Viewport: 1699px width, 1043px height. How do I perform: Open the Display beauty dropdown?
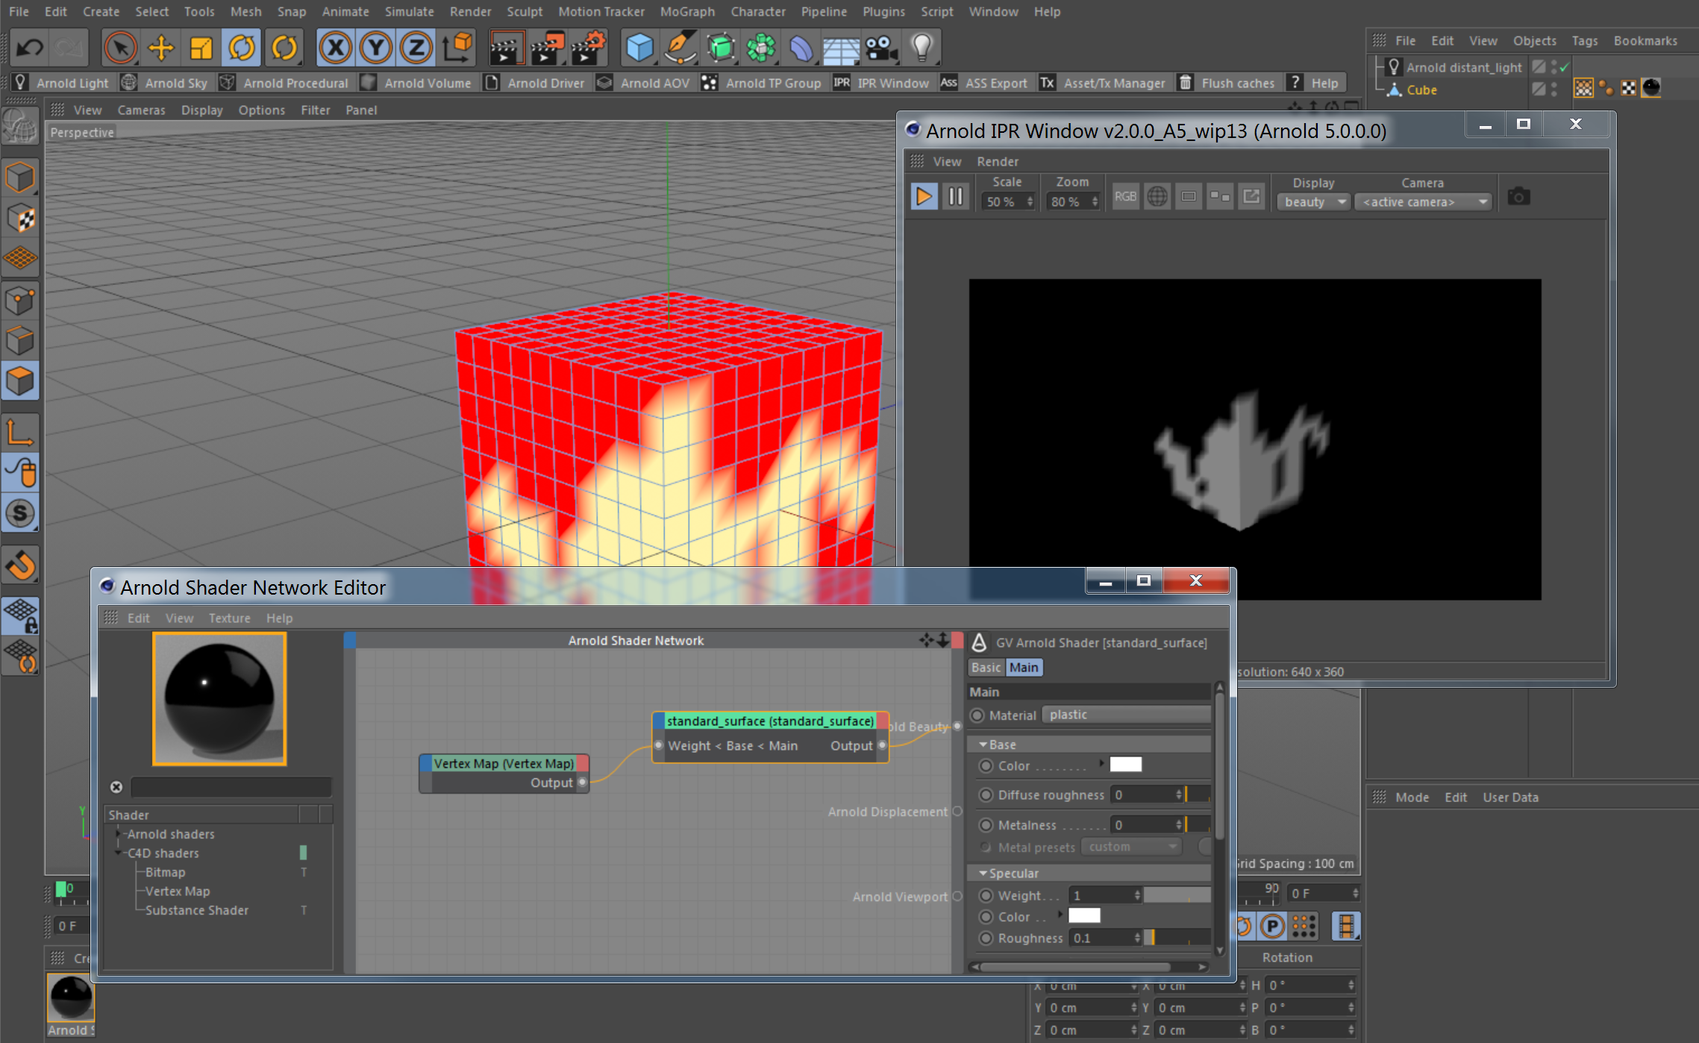click(1314, 202)
